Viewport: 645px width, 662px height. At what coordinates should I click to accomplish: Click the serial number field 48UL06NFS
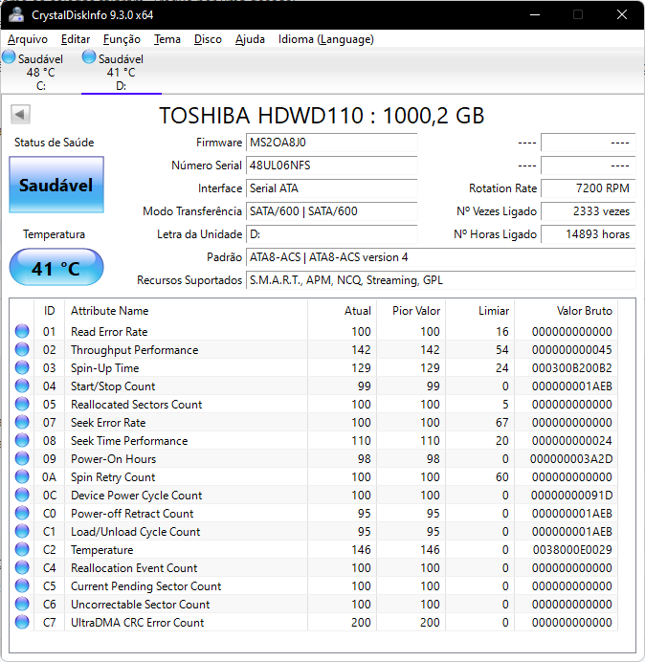point(331,165)
